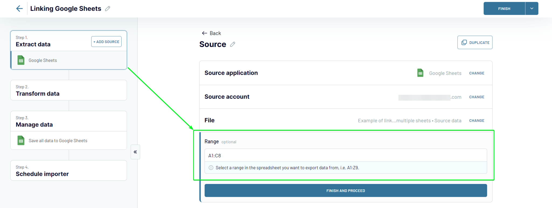Open Step 3 Manage data

[x=69, y=121]
